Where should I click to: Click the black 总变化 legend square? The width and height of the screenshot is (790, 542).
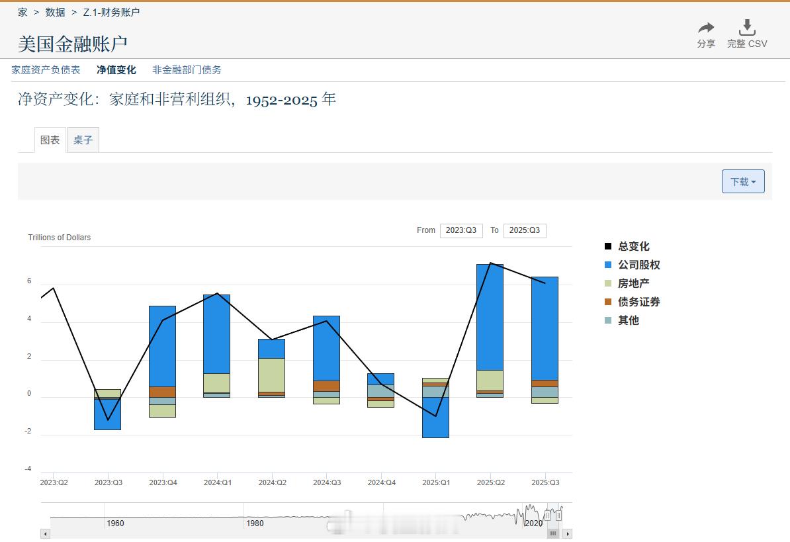click(x=608, y=246)
